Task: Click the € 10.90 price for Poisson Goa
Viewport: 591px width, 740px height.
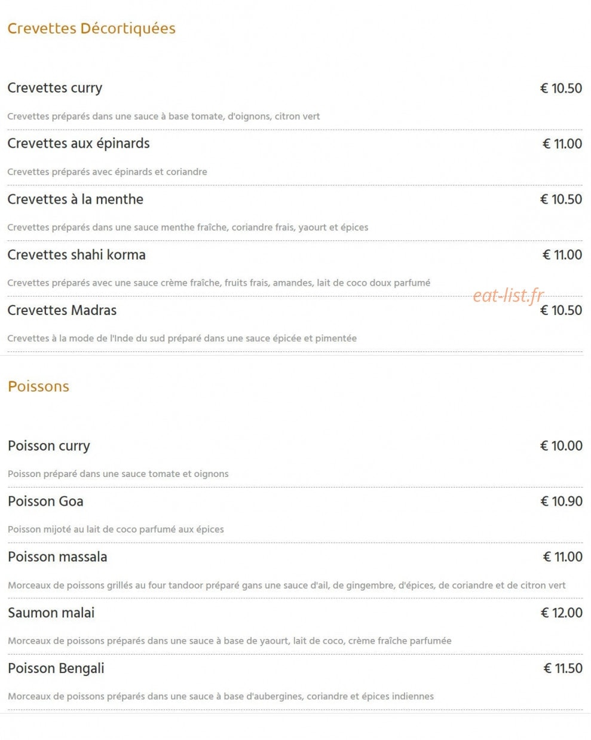Action: 561,502
